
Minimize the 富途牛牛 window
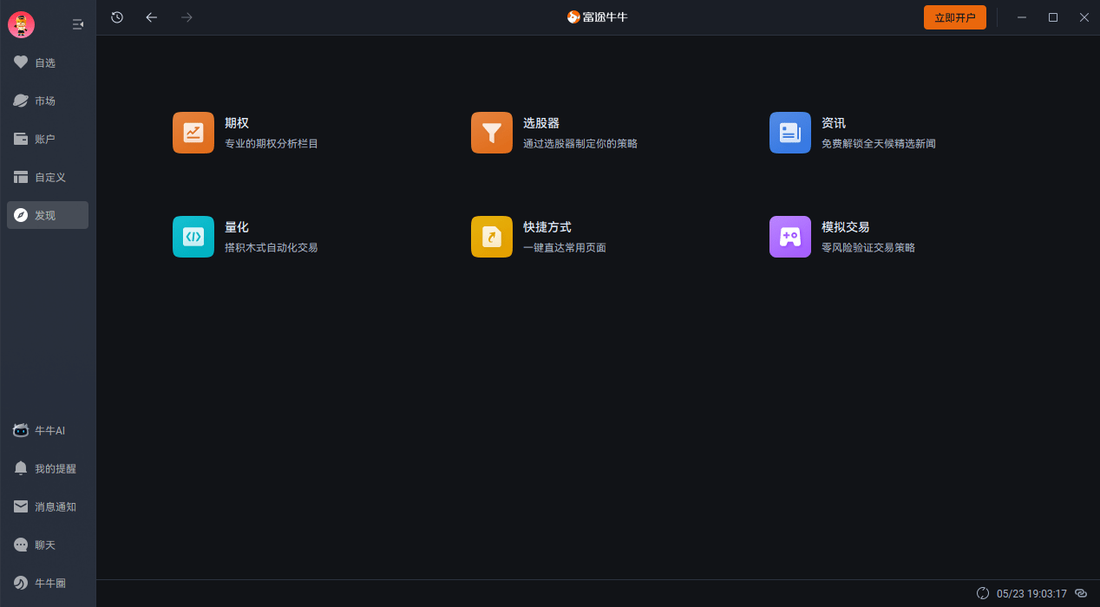[x=1022, y=17]
